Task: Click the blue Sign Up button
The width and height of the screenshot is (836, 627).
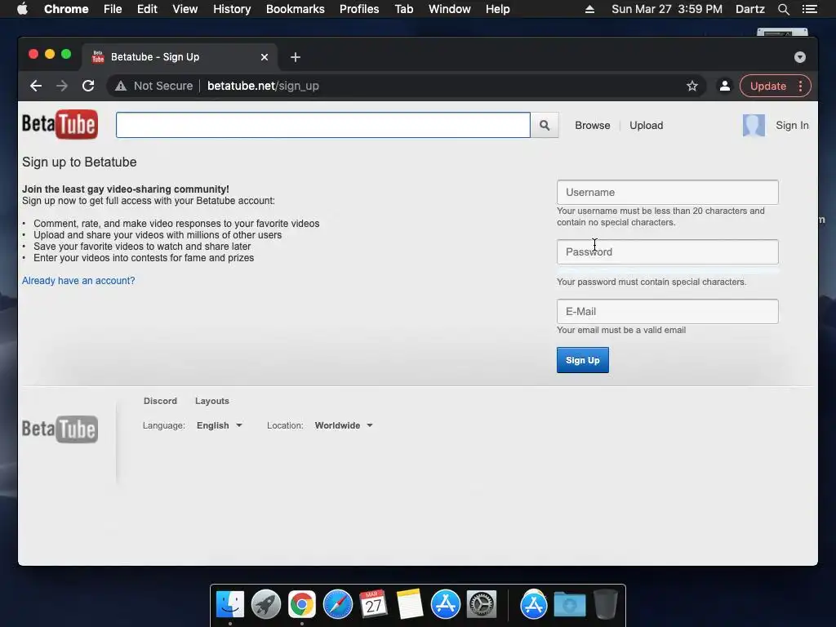Action: coord(583,360)
